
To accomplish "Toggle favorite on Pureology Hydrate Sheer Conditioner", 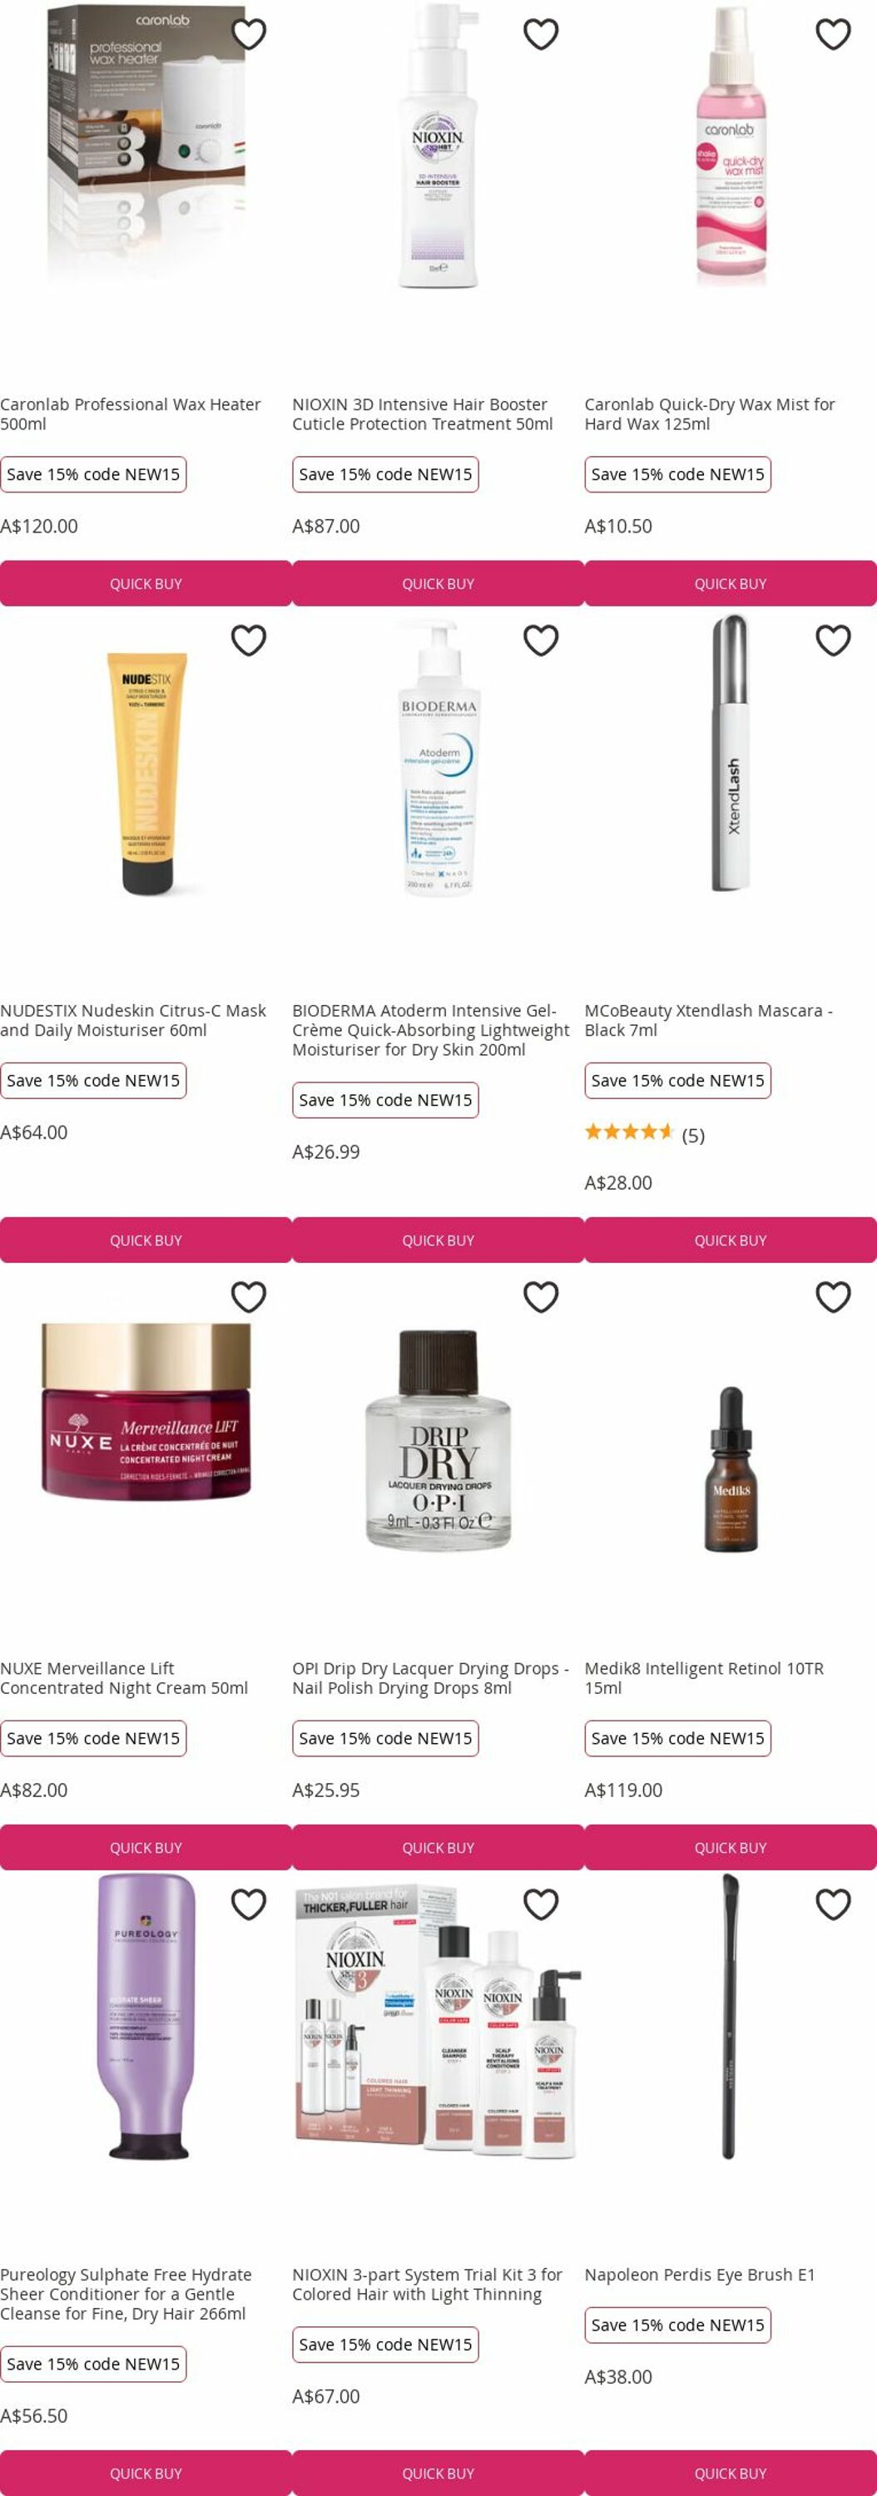I will [x=249, y=1905].
